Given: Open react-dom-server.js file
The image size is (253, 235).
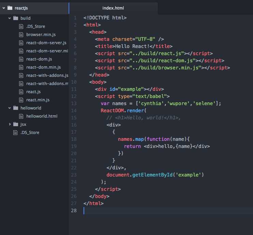Looking at the screenshot, I should (x=46, y=43).
